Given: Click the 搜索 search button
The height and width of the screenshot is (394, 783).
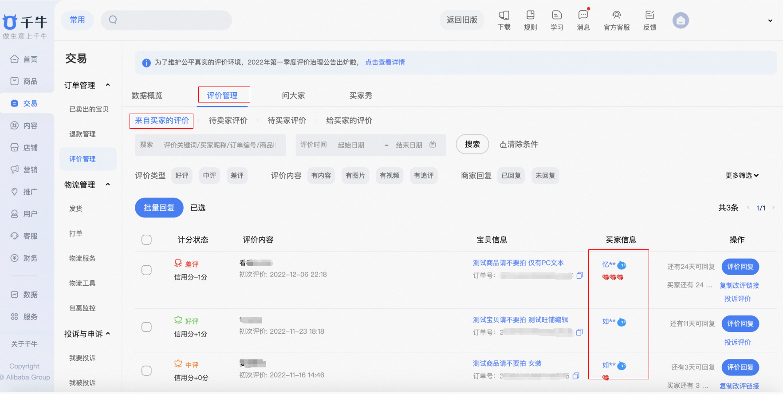Looking at the screenshot, I should (472, 144).
